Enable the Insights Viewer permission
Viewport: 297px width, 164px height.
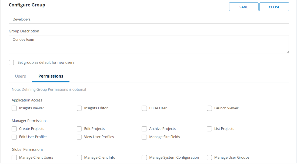tap(14, 108)
